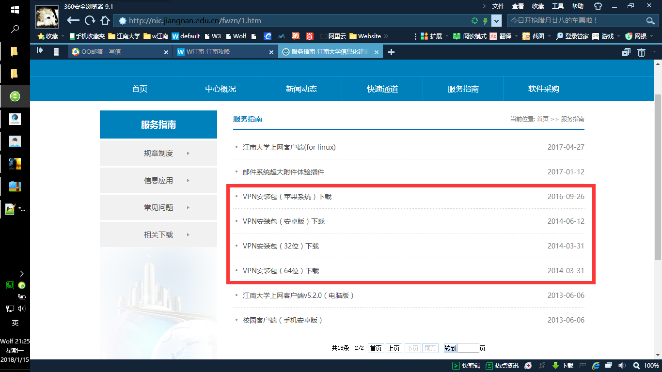Open the 快速通道 navigation menu item
662x372 pixels.
tap(382, 89)
